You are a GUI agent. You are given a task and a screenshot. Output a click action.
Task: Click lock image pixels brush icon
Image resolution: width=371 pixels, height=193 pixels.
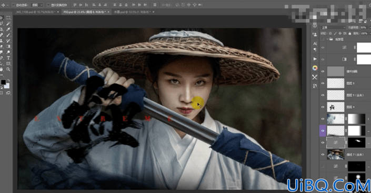335,33
